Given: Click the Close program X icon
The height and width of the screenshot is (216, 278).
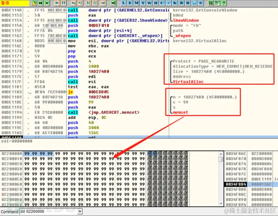Looking at the screenshot, I should (47, 3).
